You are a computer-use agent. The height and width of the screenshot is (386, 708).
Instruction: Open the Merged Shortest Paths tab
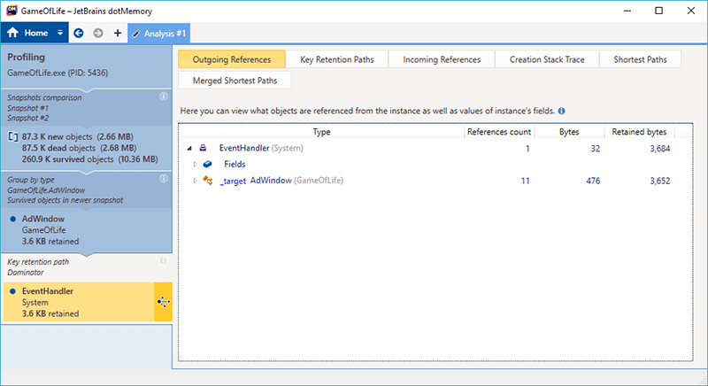click(x=235, y=81)
